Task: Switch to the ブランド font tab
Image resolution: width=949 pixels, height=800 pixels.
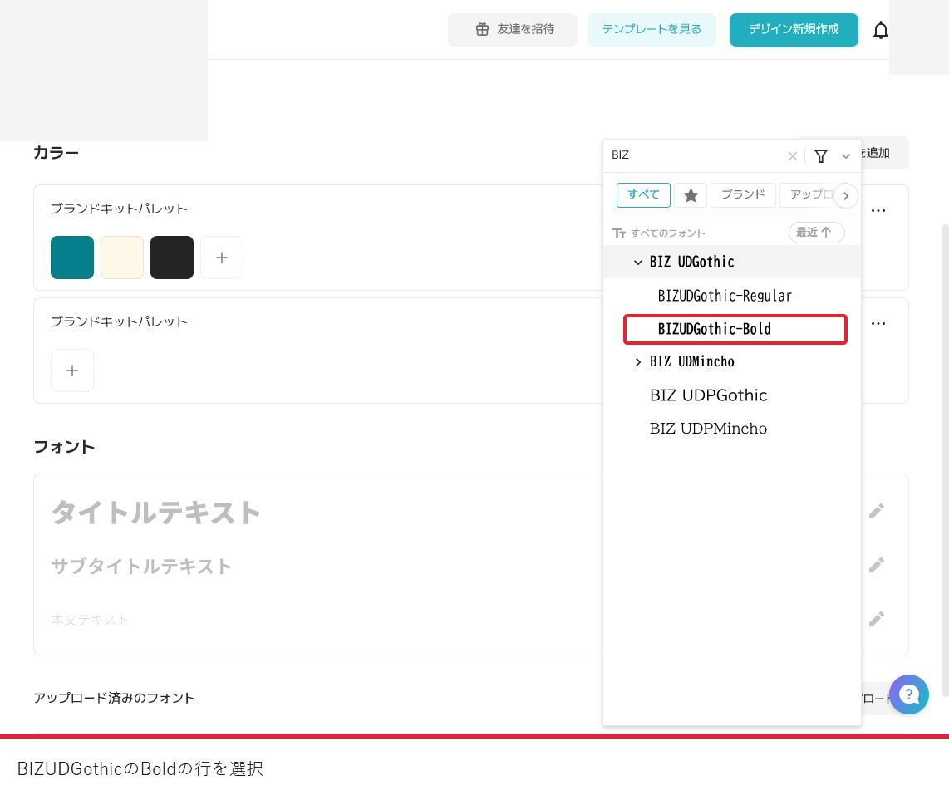Action: [x=743, y=195]
